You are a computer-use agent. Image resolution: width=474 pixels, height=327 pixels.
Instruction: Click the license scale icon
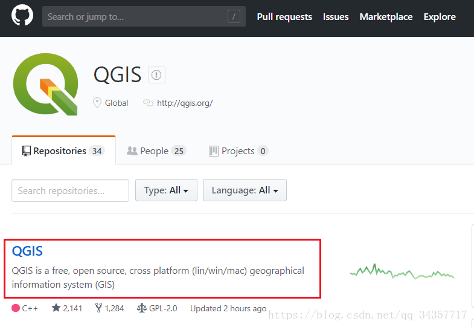pos(142,308)
